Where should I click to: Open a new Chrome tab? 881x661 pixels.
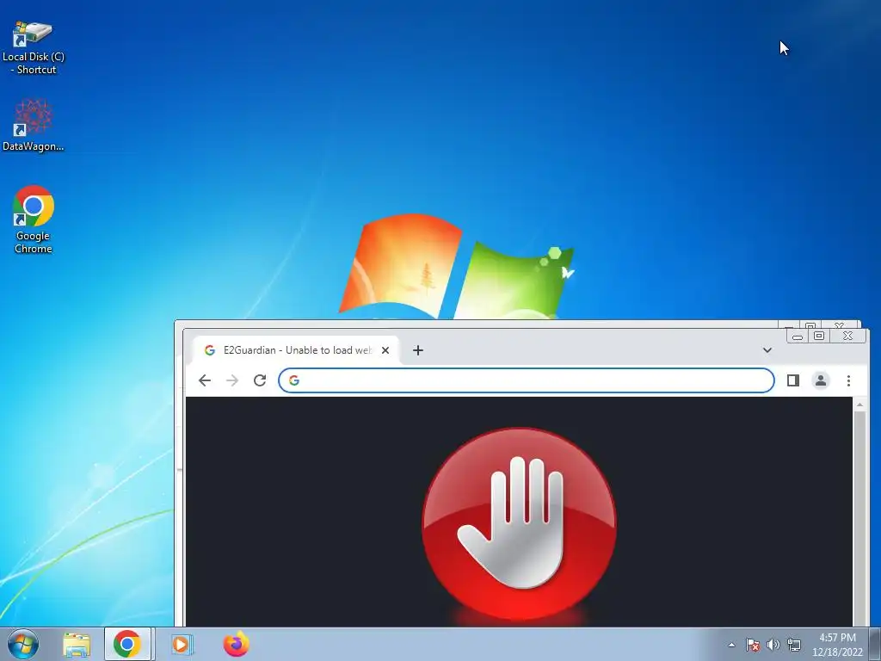point(417,350)
